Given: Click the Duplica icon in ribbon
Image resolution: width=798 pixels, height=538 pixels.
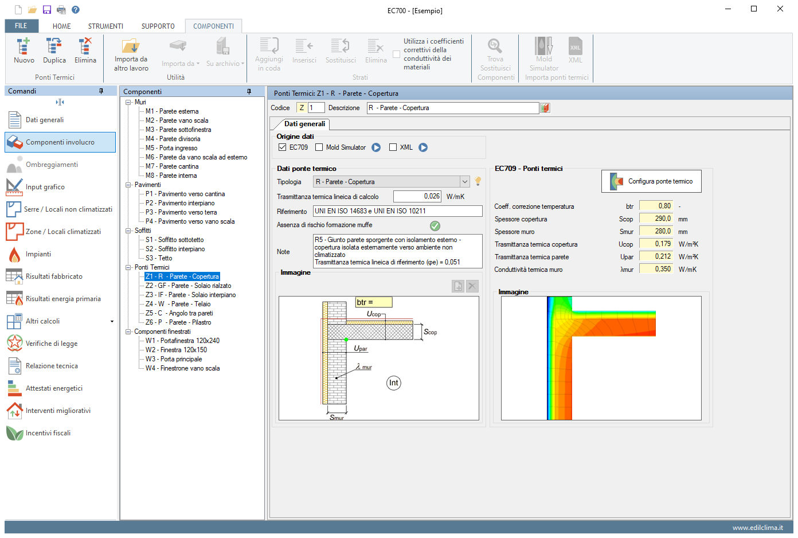Looking at the screenshot, I should coord(54,47).
